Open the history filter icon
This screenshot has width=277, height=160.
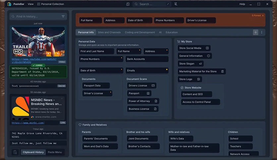(x=63, y=17)
